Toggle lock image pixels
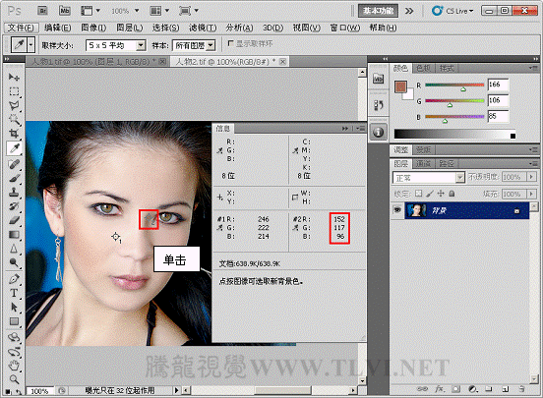 coord(430,194)
